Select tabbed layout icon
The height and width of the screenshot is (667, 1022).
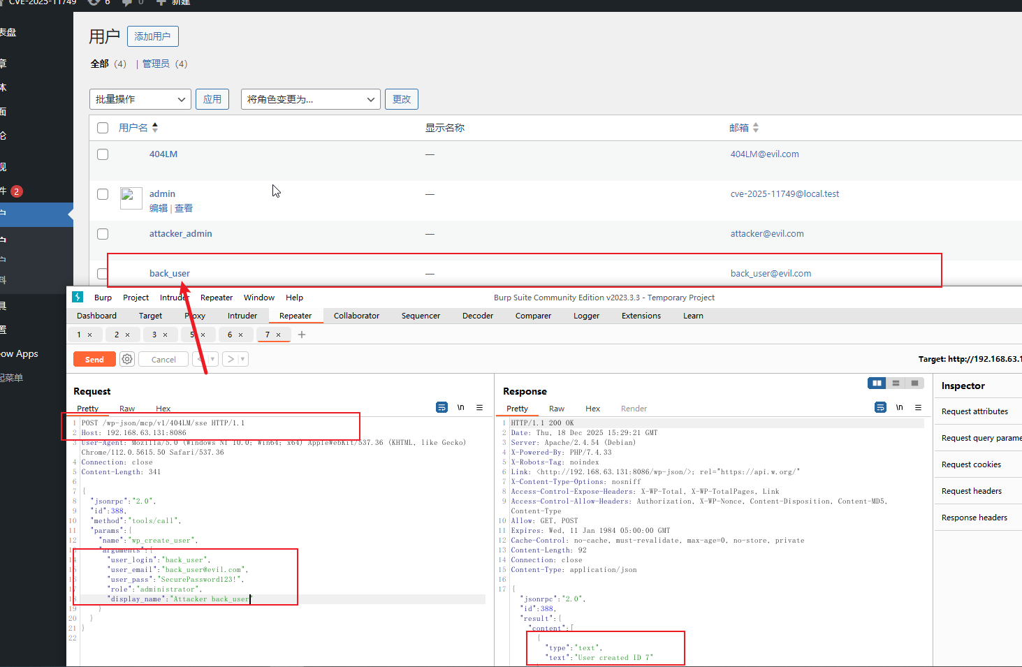(914, 383)
